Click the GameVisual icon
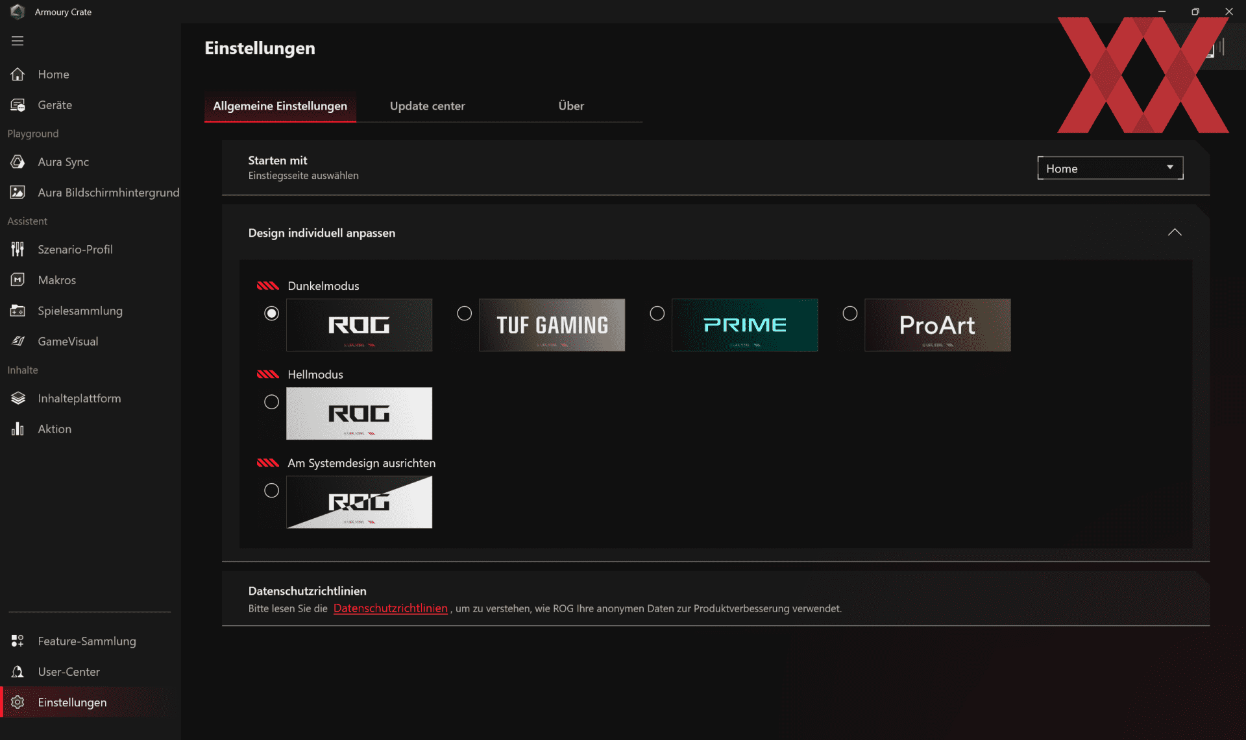The height and width of the screenshot is (740, 1246). point(18,342)
